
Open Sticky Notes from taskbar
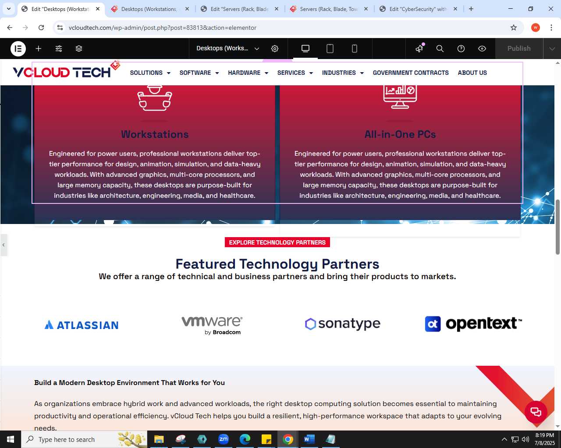point(266,439)
